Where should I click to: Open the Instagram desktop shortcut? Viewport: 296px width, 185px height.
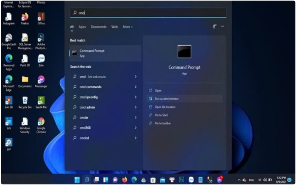click(x=9, y=19)
